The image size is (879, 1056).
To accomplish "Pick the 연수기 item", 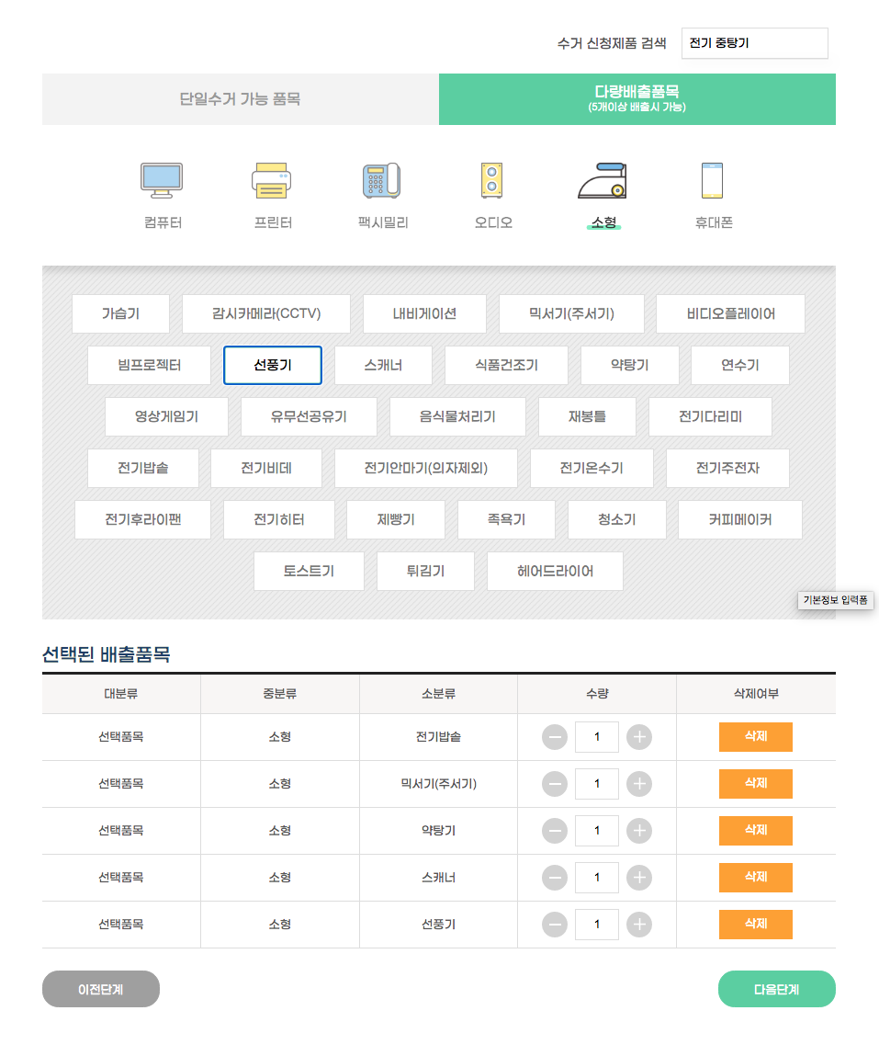I will click(x=740, y=365).
